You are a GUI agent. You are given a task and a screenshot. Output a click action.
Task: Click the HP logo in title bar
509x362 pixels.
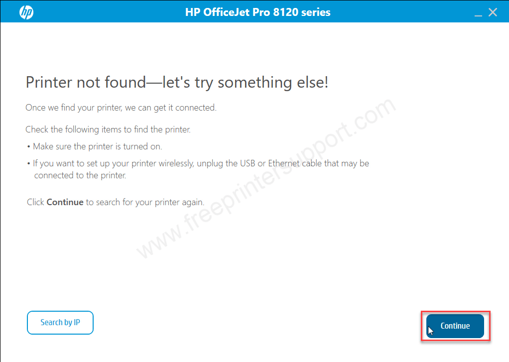pyautogui.click(x=26, y=12)
